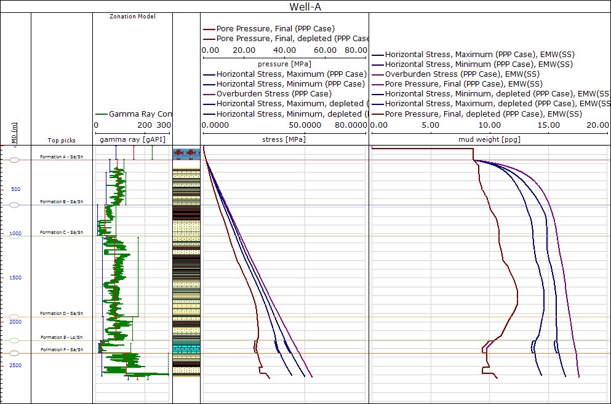This screenshot has height=404, width=611.
Task: Click the red-patterned top lithology block
Action: coord(186,153)
